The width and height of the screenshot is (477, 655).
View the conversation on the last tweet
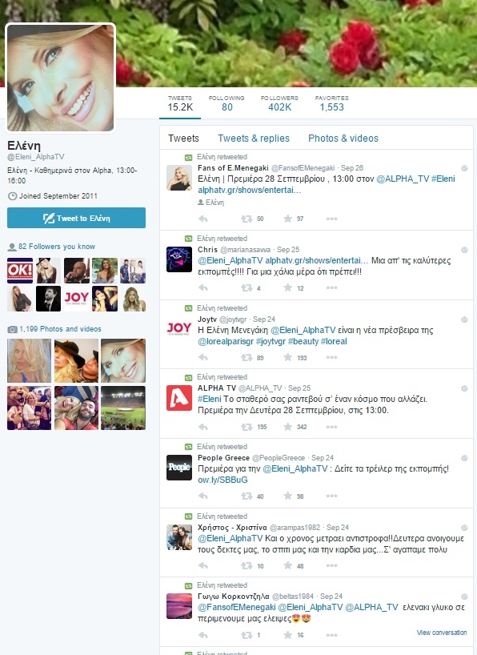tap(442, 633)
